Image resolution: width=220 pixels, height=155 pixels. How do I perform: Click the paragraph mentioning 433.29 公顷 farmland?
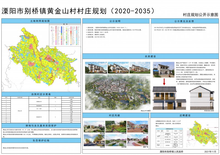40,131
